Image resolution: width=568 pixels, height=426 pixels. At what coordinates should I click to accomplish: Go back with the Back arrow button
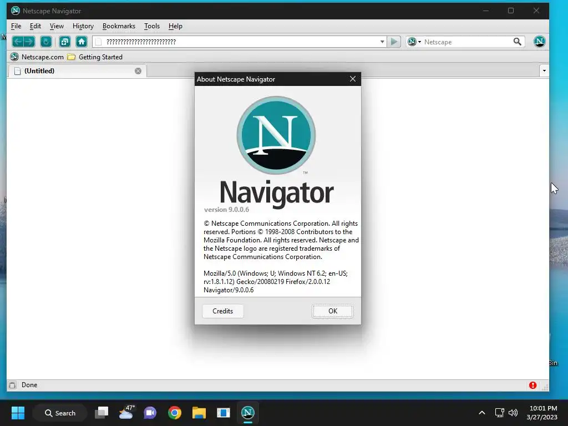click(18, 42)
